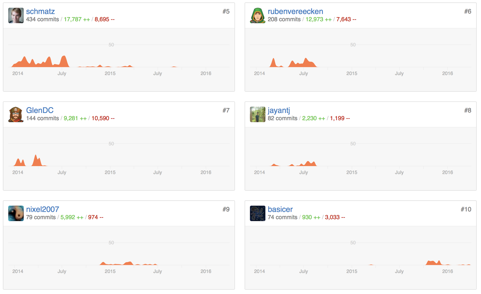481x294 pixels.
Task: Select nixel2007's yin-yang avatar
Action: click(16, 214)
